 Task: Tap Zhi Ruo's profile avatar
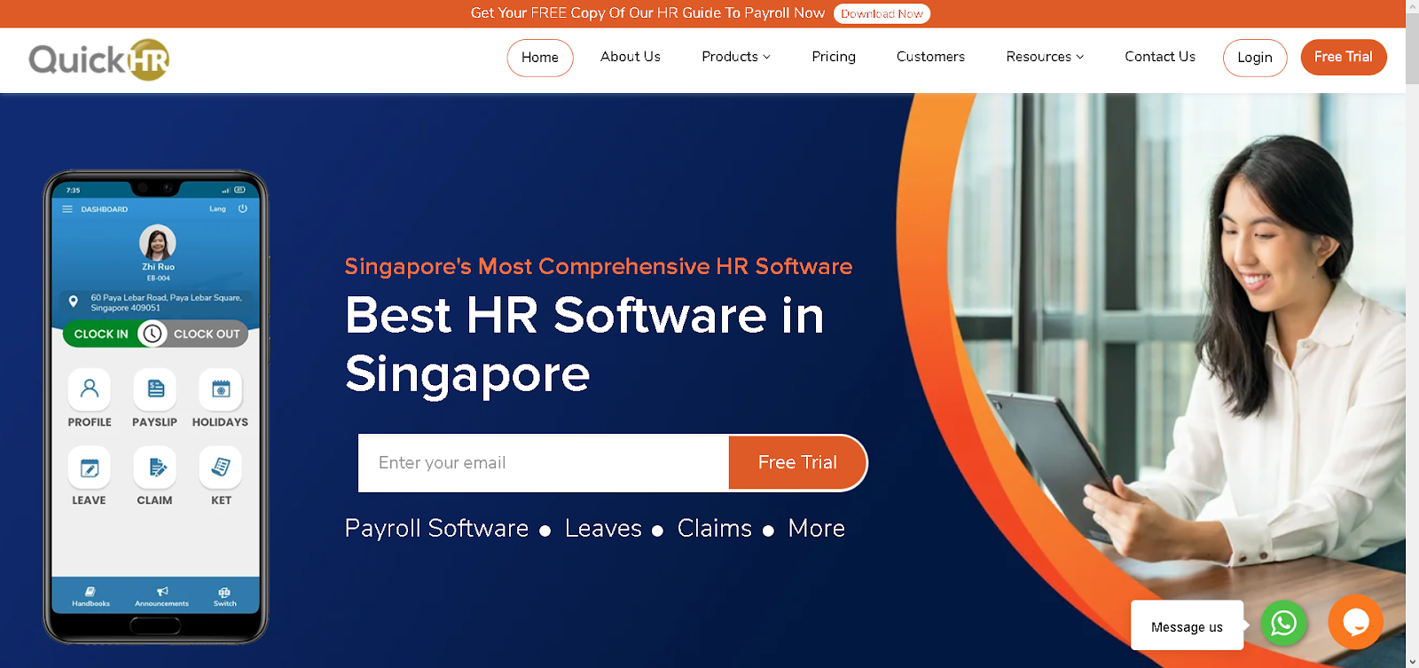[158, 243]
